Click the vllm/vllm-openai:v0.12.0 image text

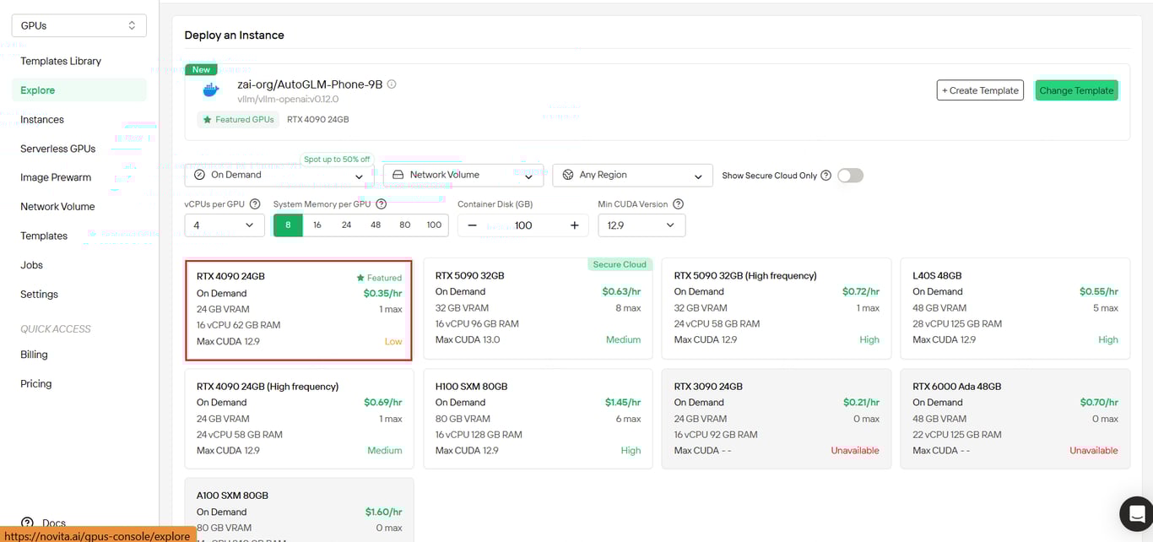tap(288, 99)
